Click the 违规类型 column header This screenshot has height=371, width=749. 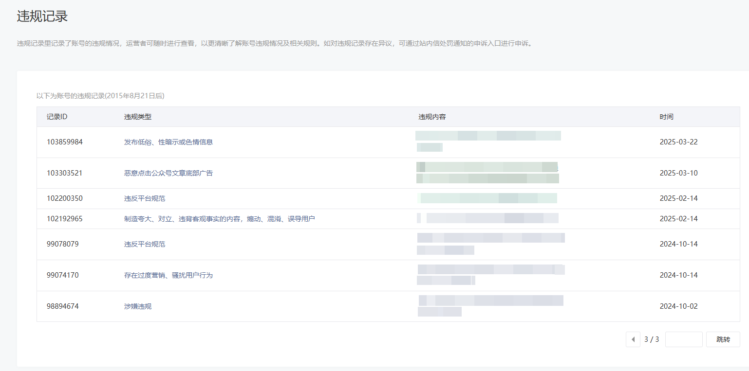click(x=138, y=117)
